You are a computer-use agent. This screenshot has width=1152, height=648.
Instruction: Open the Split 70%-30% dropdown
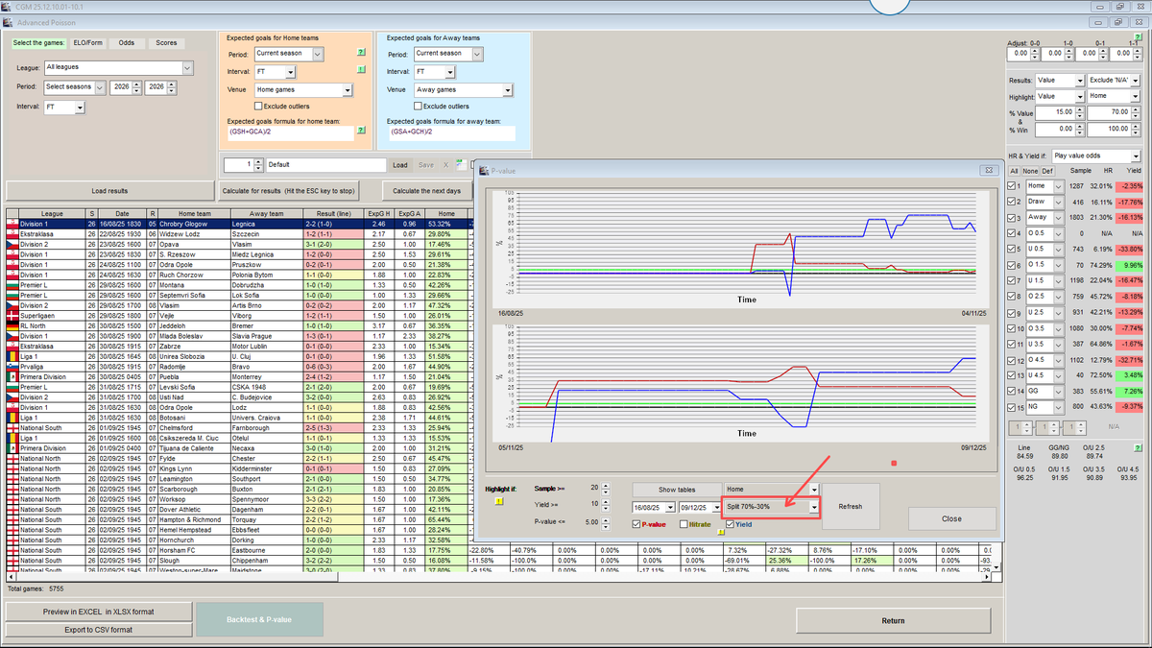[x=816, y=507]
